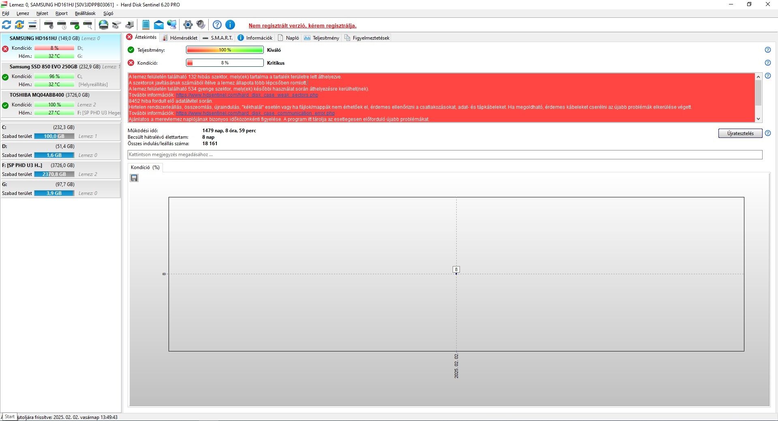Open settings via the gear icon
This screenshot has width=778, height=421.
[188, 25]
